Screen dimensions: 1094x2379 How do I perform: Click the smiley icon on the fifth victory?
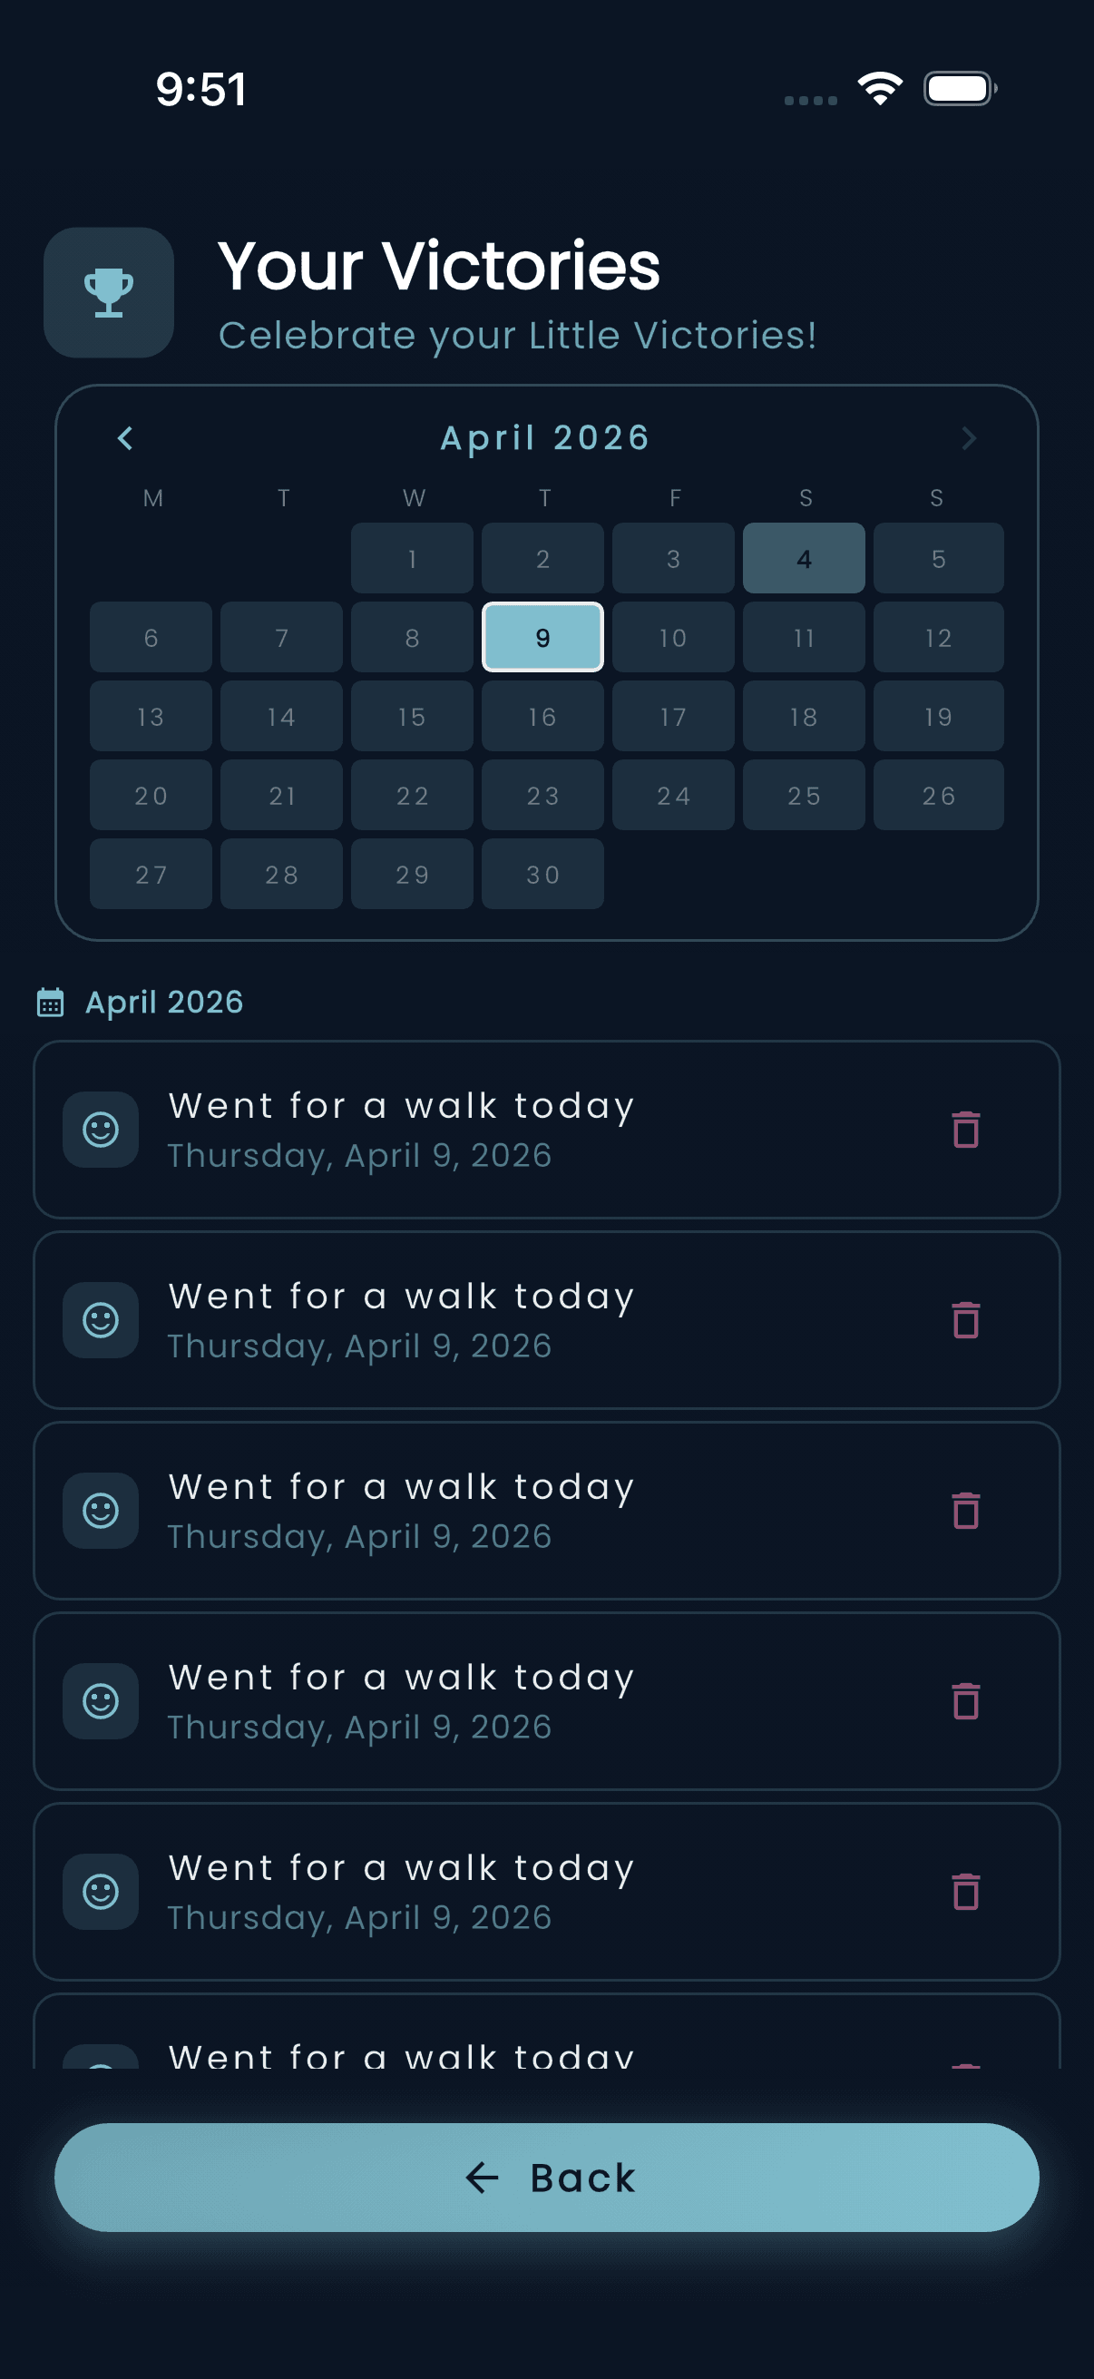(100, 1893)
